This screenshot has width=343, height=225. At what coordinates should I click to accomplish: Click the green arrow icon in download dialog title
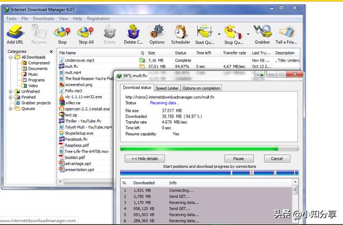pyautogui.click(x=260, y=75)
